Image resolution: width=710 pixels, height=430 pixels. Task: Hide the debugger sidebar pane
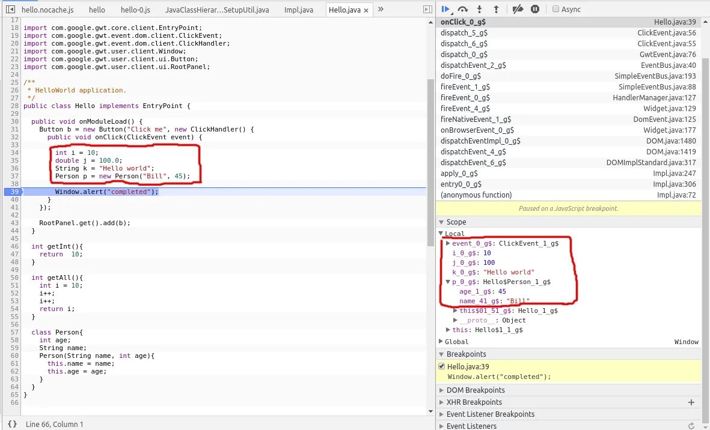(x=427, y=10)
